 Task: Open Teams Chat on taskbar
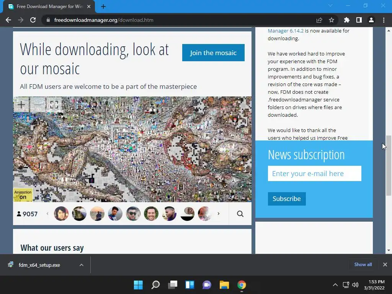click(207, 285)
